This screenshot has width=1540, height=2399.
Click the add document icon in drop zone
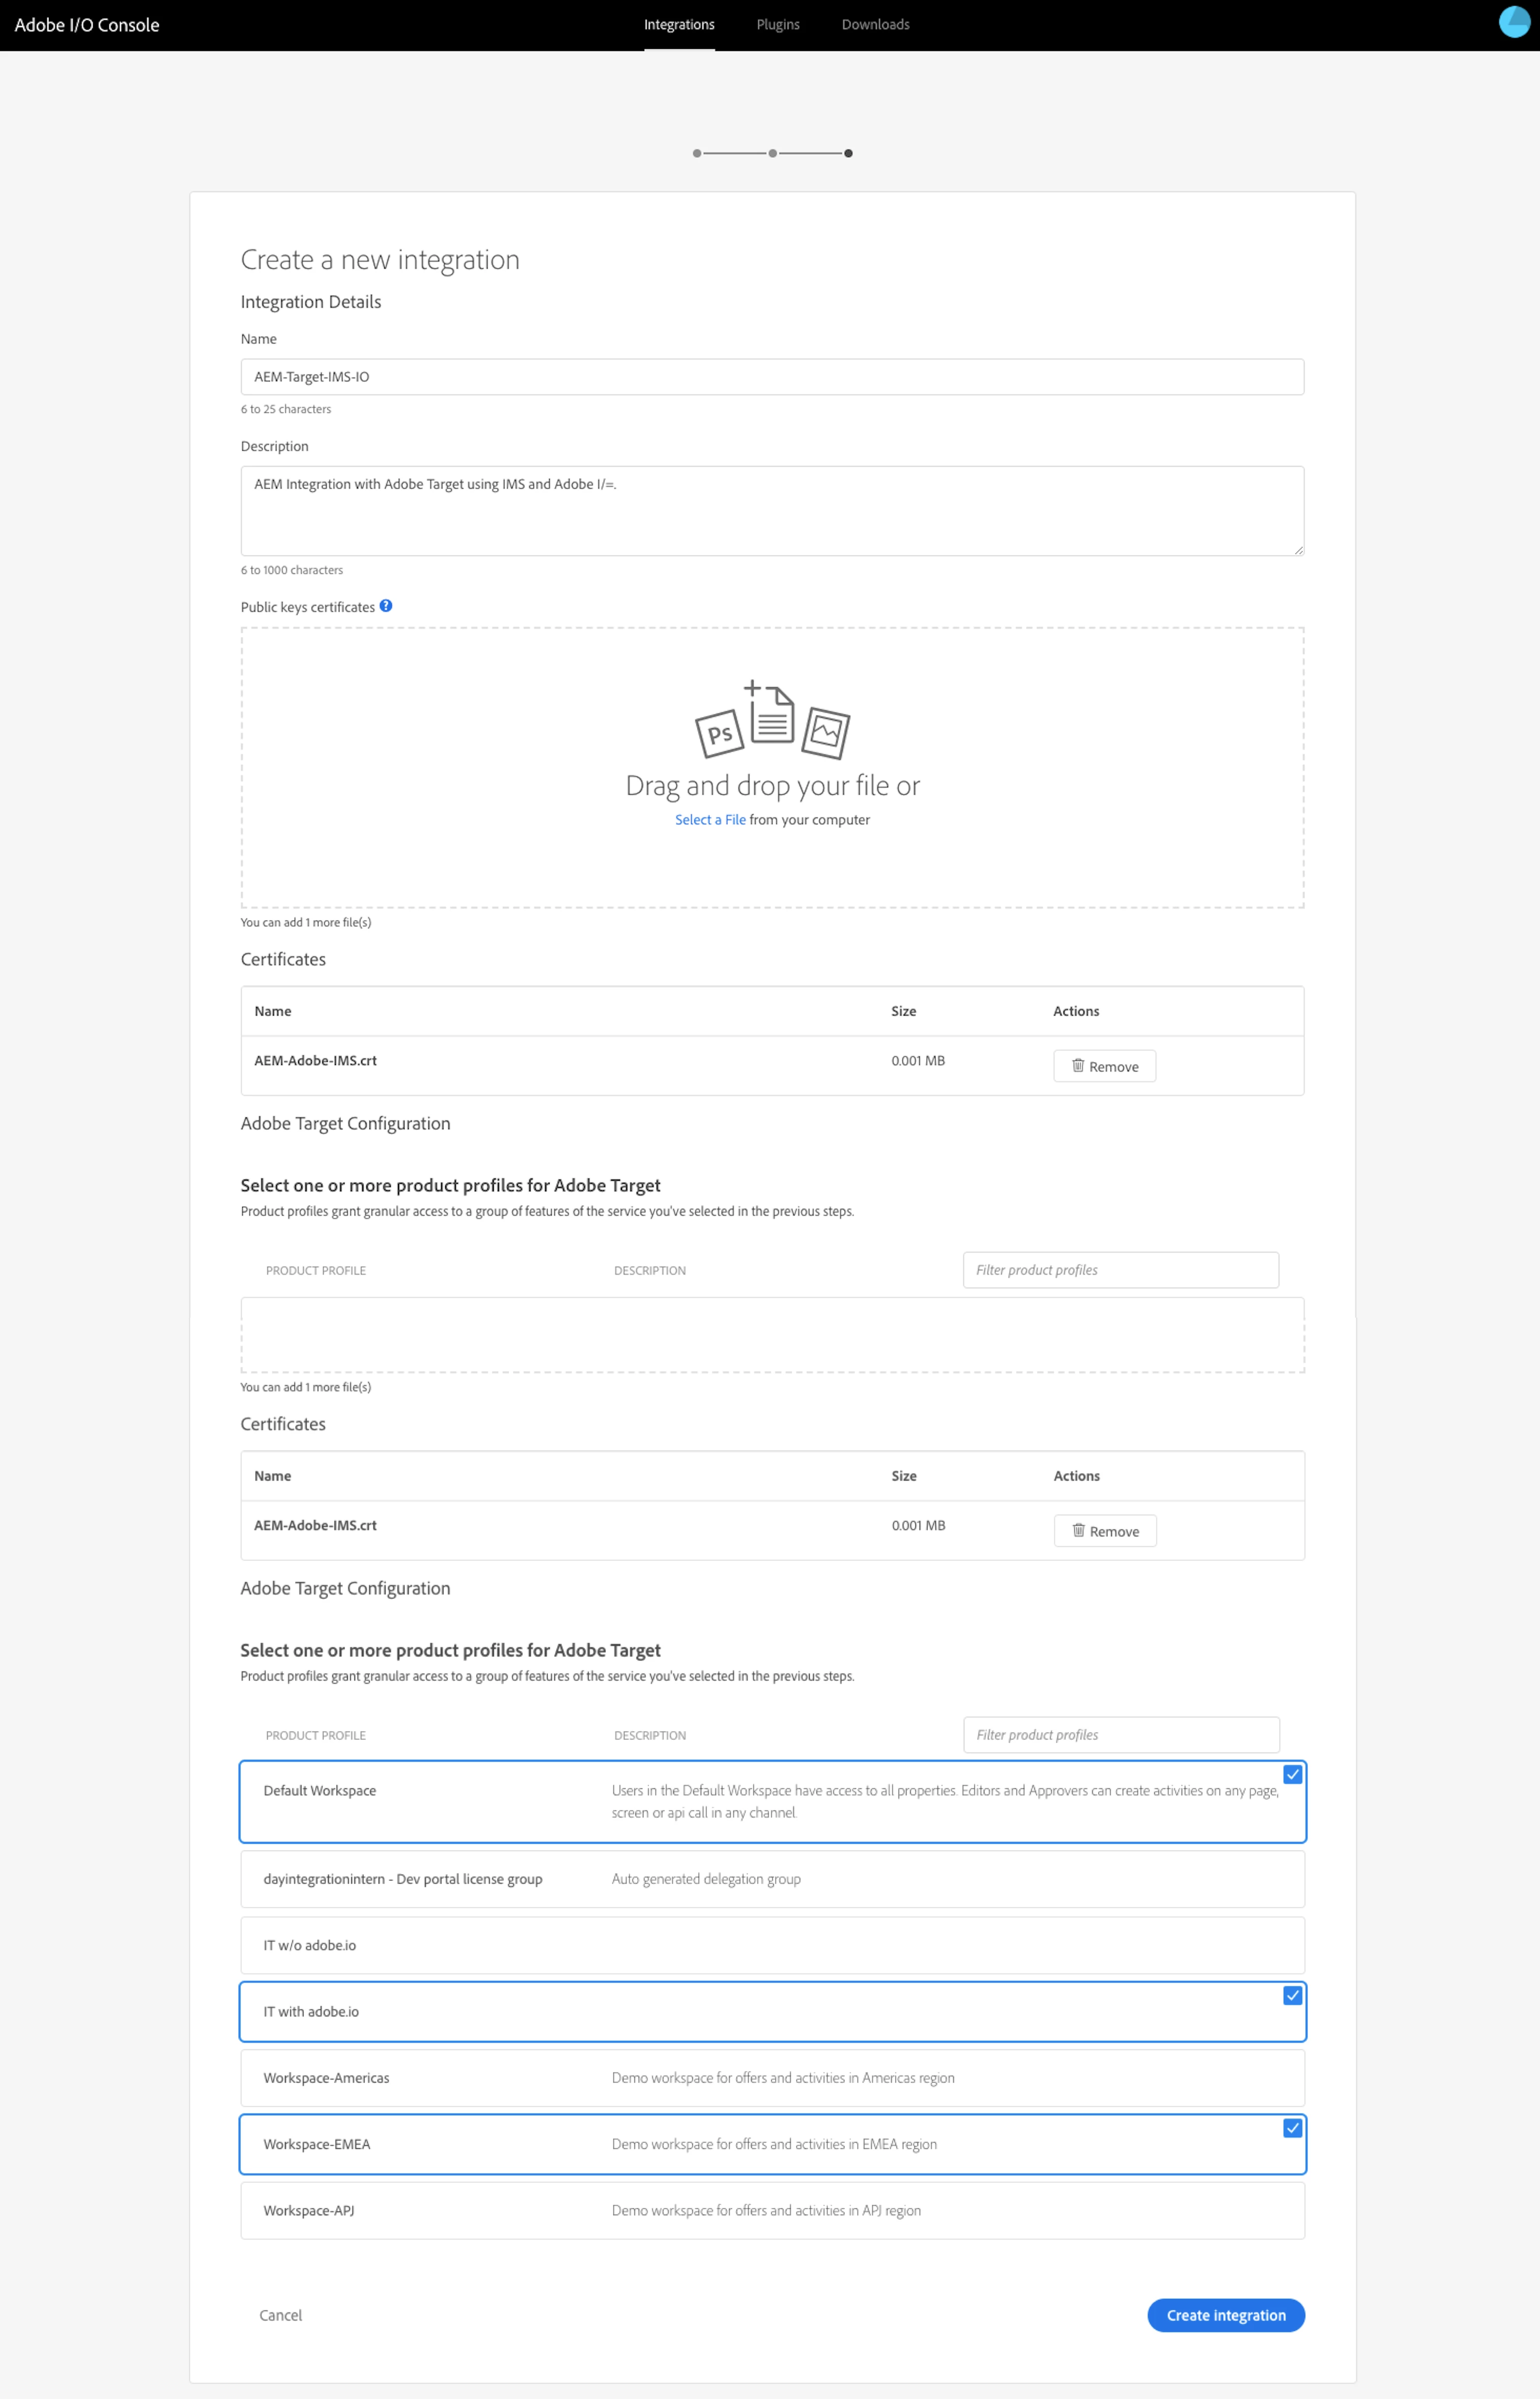771,713
